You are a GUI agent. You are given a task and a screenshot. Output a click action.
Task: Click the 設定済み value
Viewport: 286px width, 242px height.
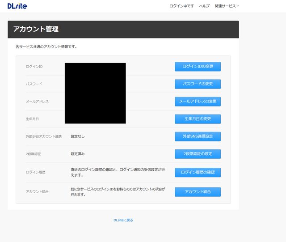[78, 154]
